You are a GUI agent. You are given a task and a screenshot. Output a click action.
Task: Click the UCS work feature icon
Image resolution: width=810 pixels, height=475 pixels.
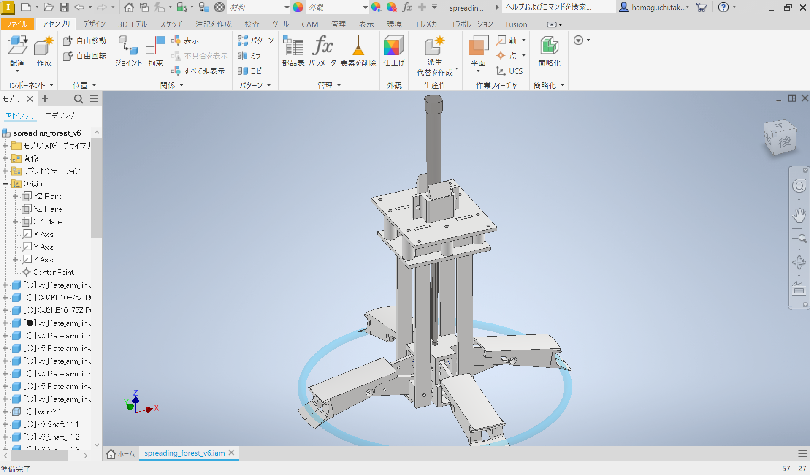tap(510, 71)
